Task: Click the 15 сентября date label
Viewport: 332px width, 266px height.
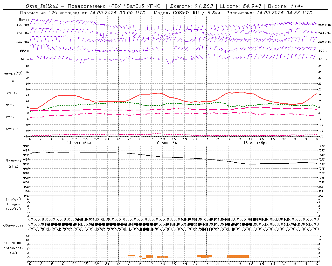Action: (x=167, y=143)
